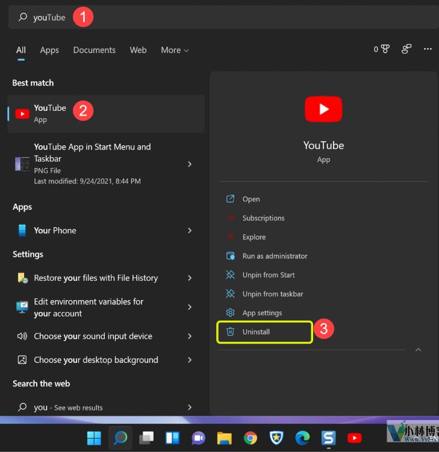Expand Restore your files with File History arrow
This screenshot has height=452, width=439.
tap(190, 278)
